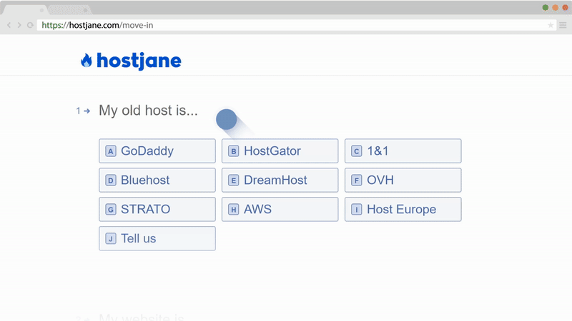Pick the STRATO option

click(157, 210)
